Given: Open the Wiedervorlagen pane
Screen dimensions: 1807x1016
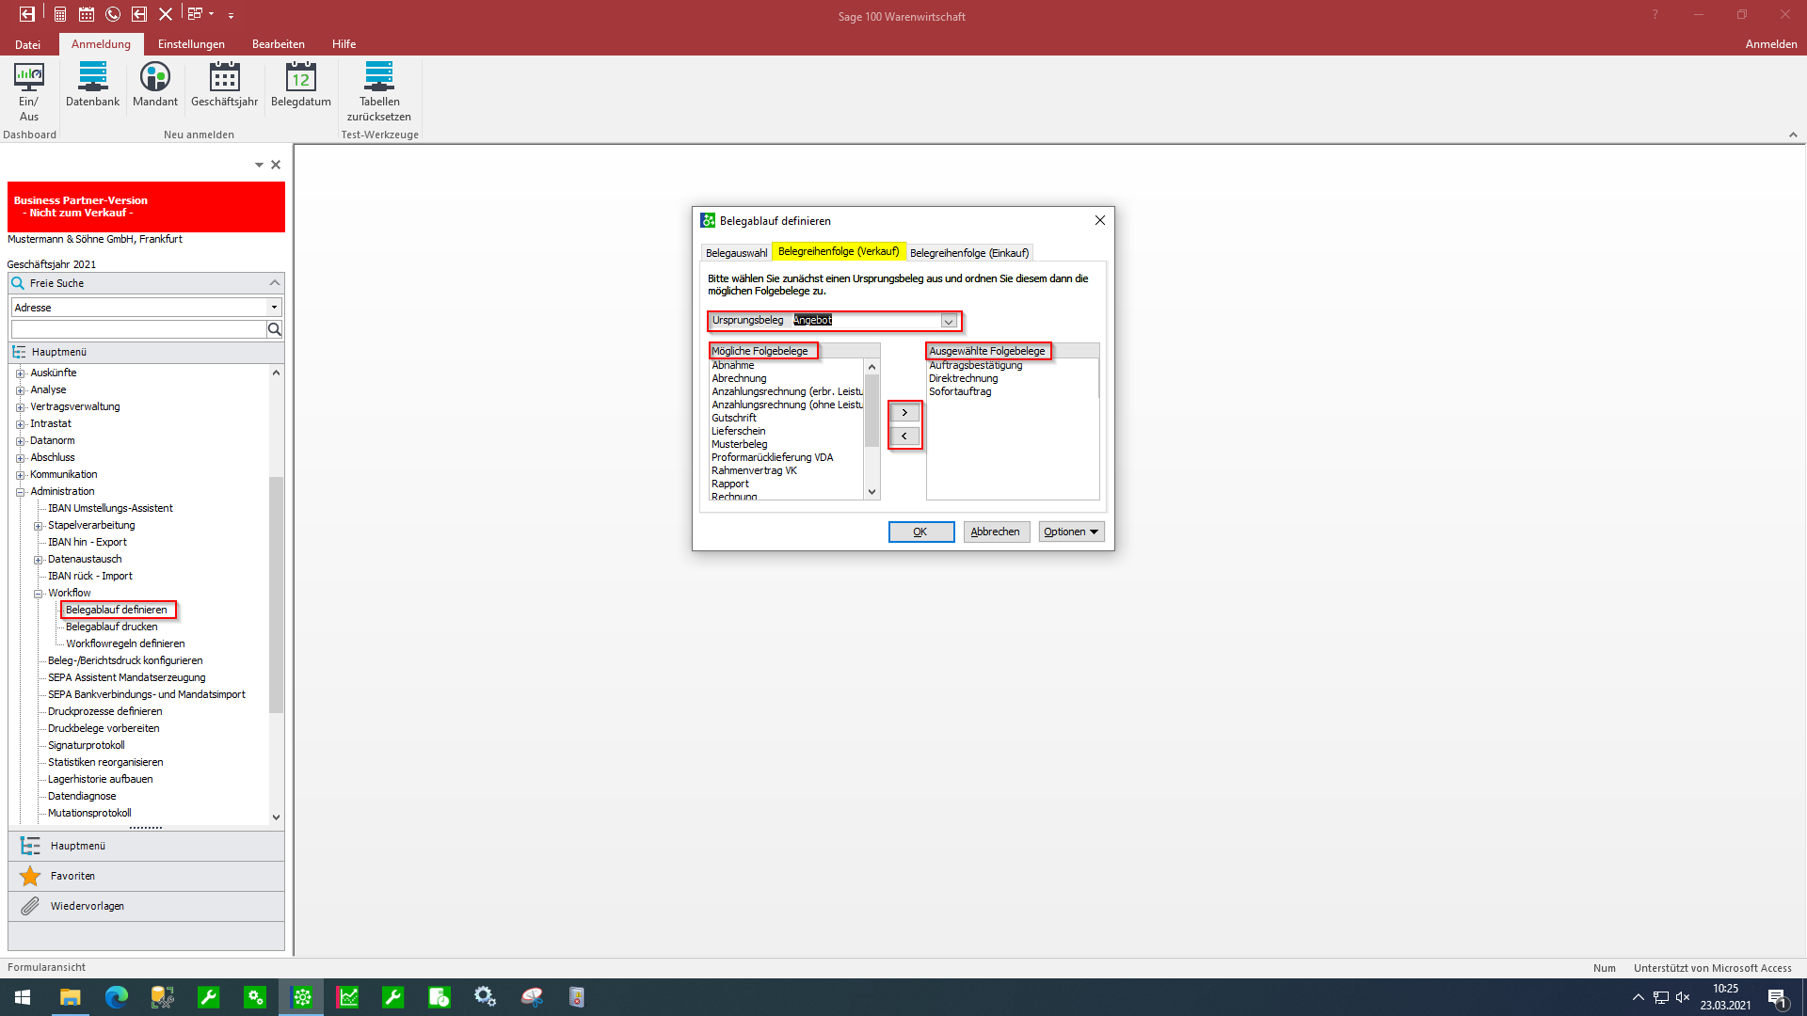Looking at the screenshot, I should click(146, 906).
